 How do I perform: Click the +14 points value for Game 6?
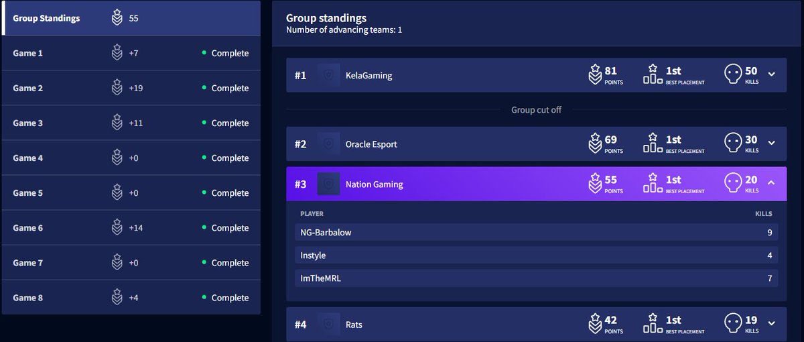[136, 227]
